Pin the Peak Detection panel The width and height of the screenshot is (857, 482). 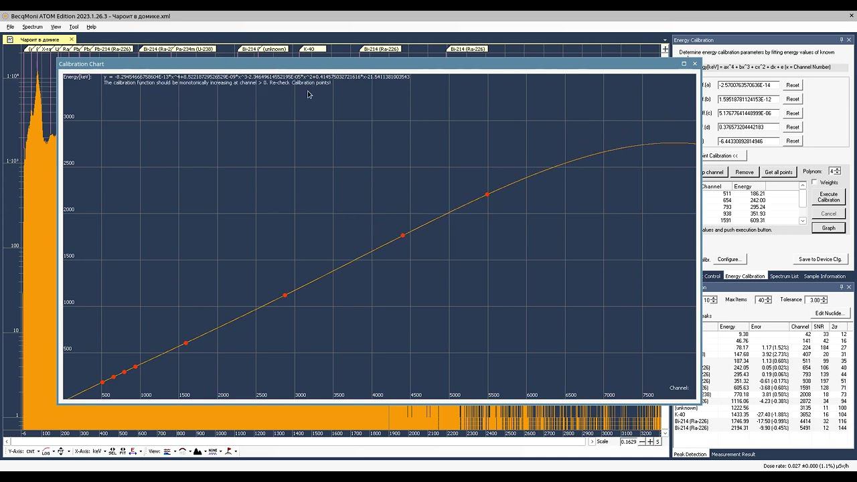(842, 287)
